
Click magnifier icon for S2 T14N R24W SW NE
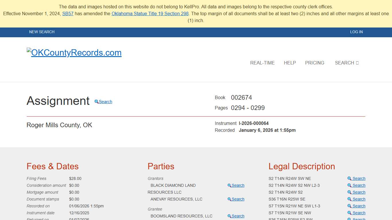click(x=350, y=178)
